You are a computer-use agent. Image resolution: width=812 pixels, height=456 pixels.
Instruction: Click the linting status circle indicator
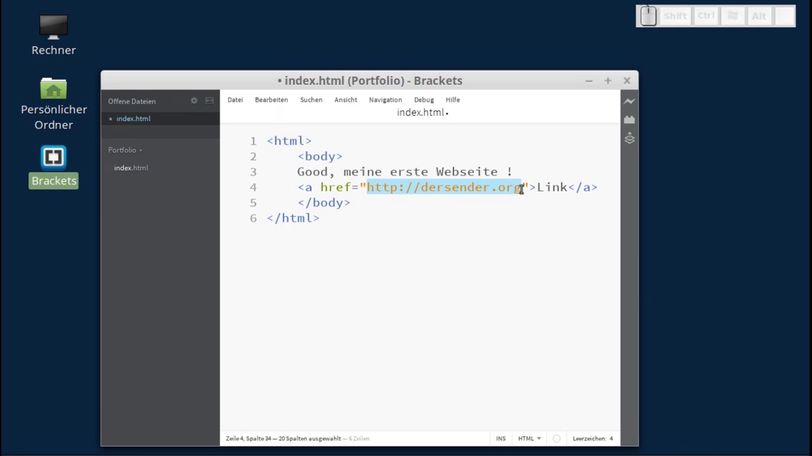tap(557, 438)
